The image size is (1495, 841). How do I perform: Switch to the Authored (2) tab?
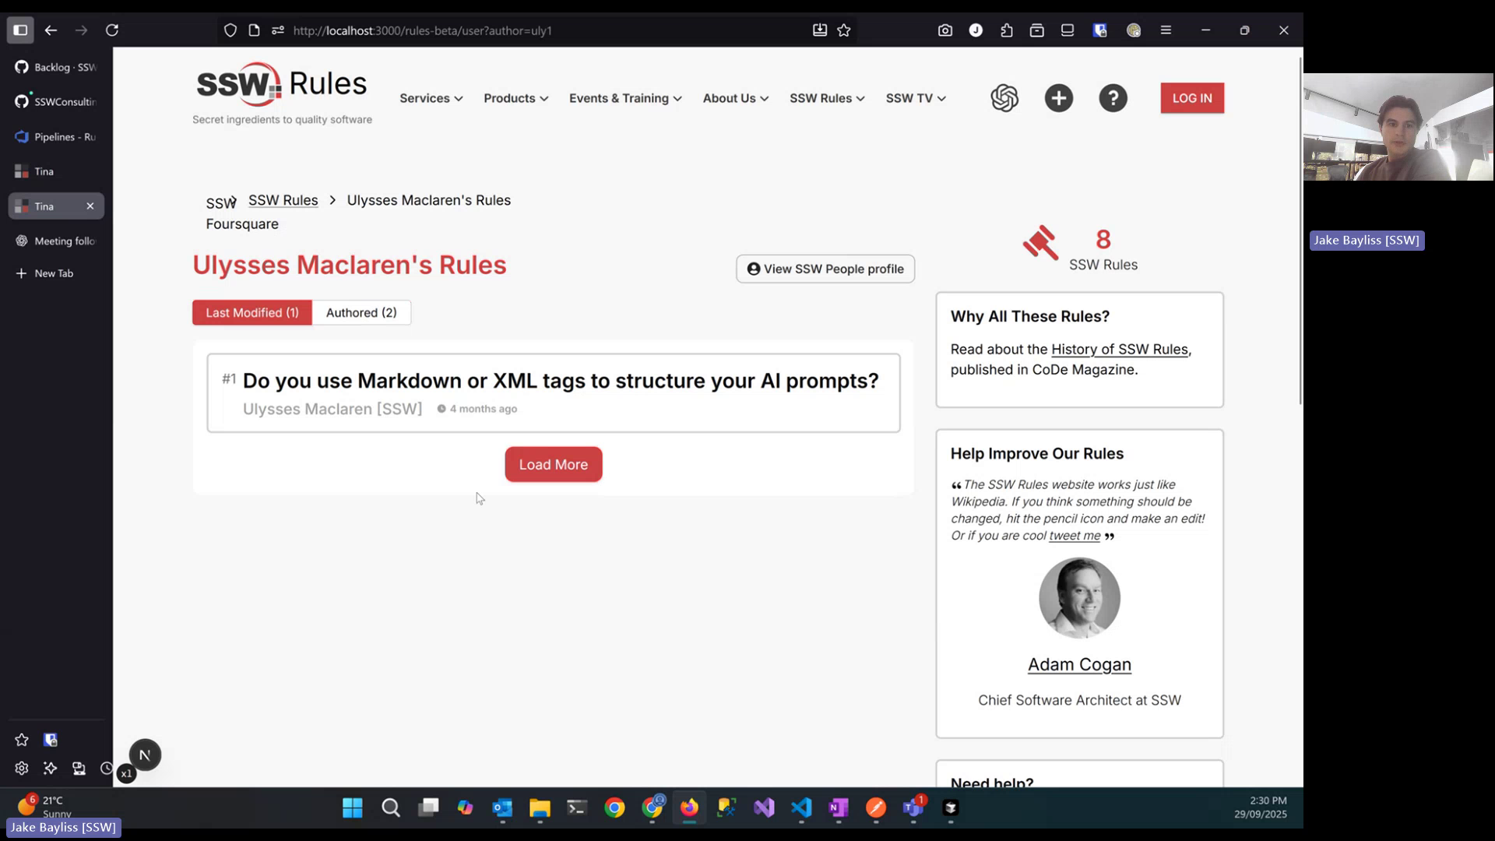[x=361, y=312]
